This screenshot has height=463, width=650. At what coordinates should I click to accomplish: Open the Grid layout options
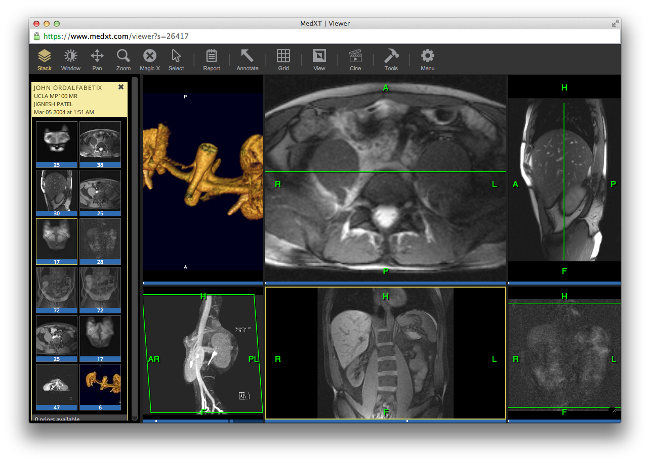[x=283, y=60]
